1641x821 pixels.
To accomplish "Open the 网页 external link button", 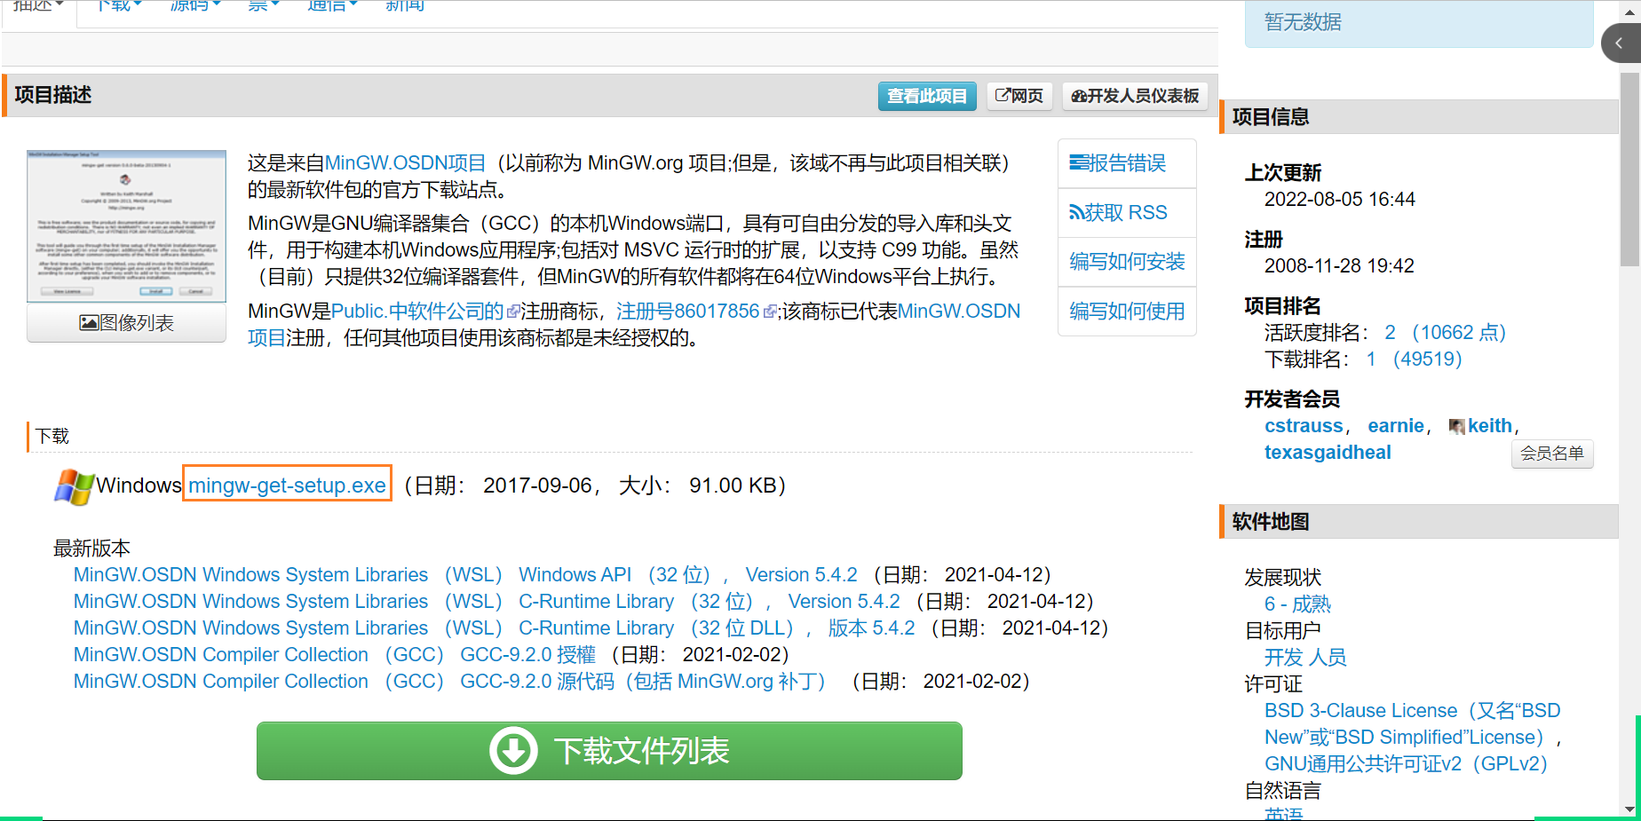I will point(1019,96).
